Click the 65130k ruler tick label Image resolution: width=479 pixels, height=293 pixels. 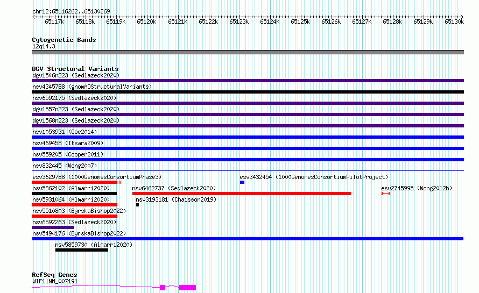[x=454, y=22]
